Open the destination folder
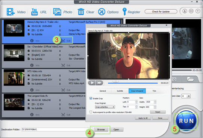This screenshot has width=203, height=138. click(x=116, y=129)
